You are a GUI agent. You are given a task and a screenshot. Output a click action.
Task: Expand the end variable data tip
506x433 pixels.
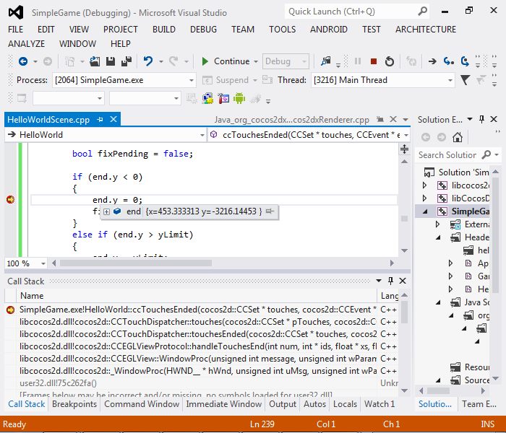coord(106,211)
